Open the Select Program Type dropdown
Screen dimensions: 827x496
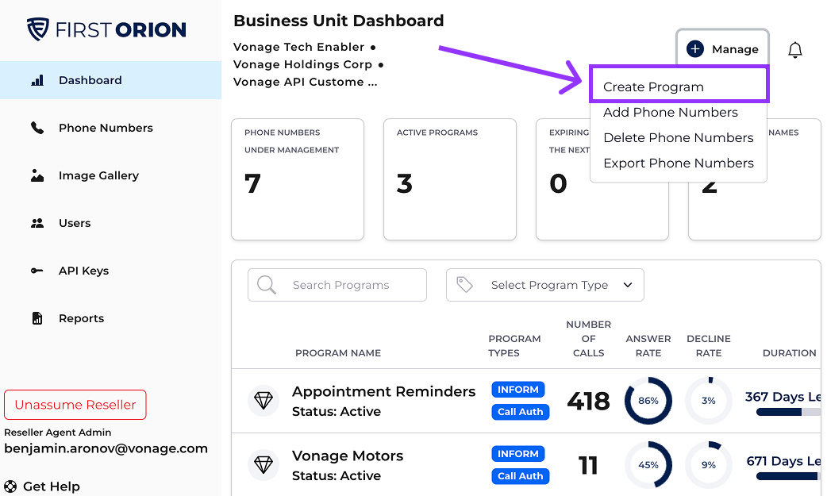click(544, 285)
